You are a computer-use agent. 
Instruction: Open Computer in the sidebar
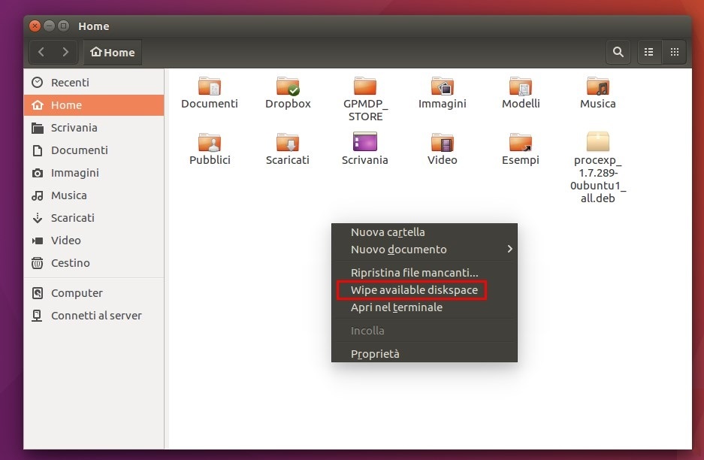point(94,293)
